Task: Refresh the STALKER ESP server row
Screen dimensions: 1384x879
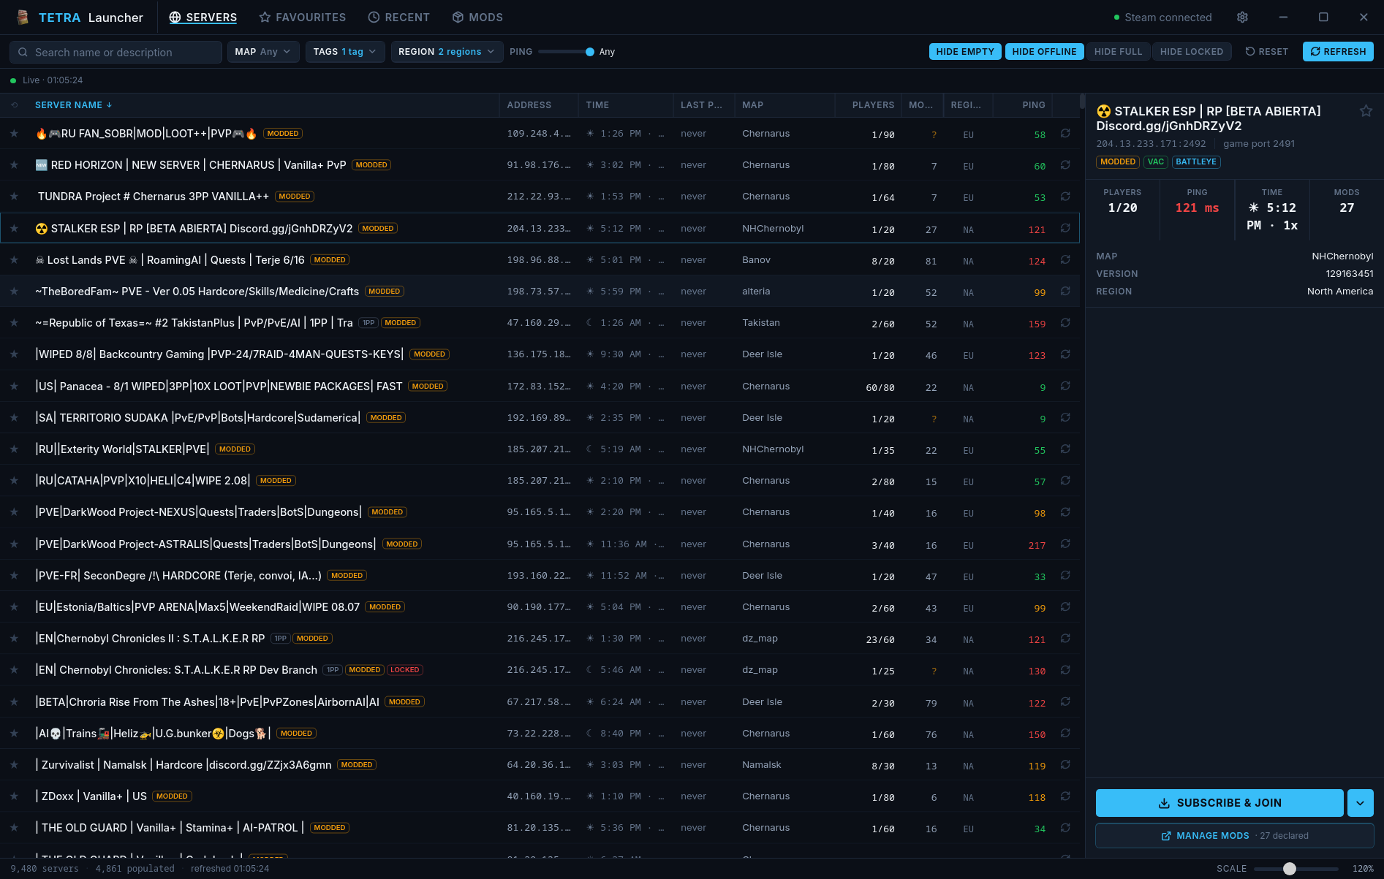Action: click(x=1065, y=229)
